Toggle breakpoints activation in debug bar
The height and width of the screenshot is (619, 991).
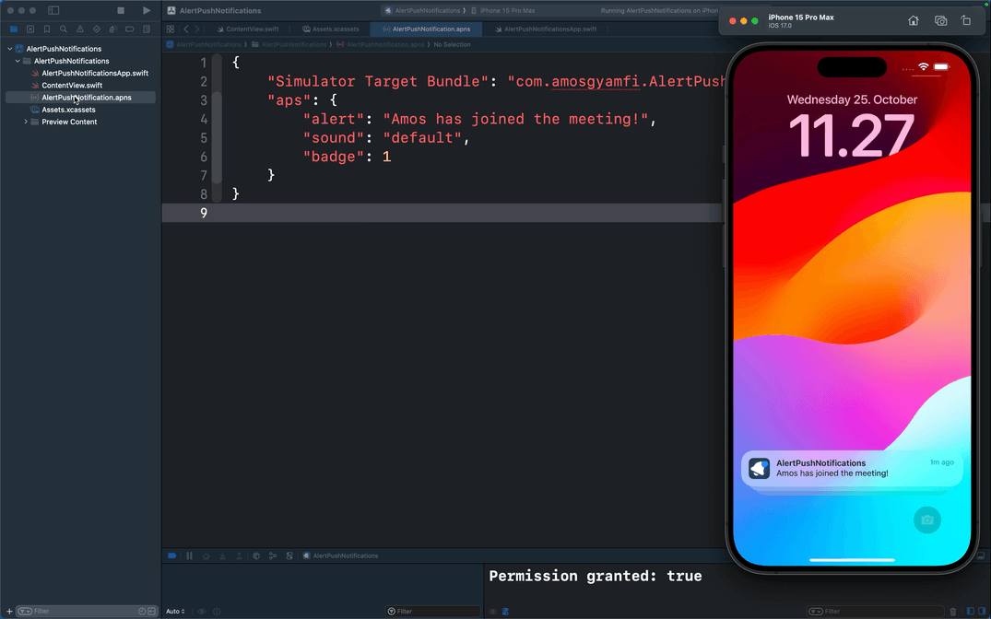(171, 555)
